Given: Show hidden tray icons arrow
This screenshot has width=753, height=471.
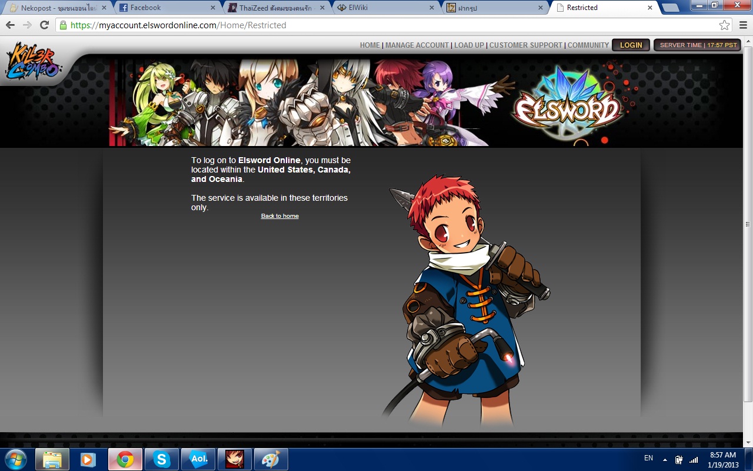Looking at the screenshot, I should (665, 459).
